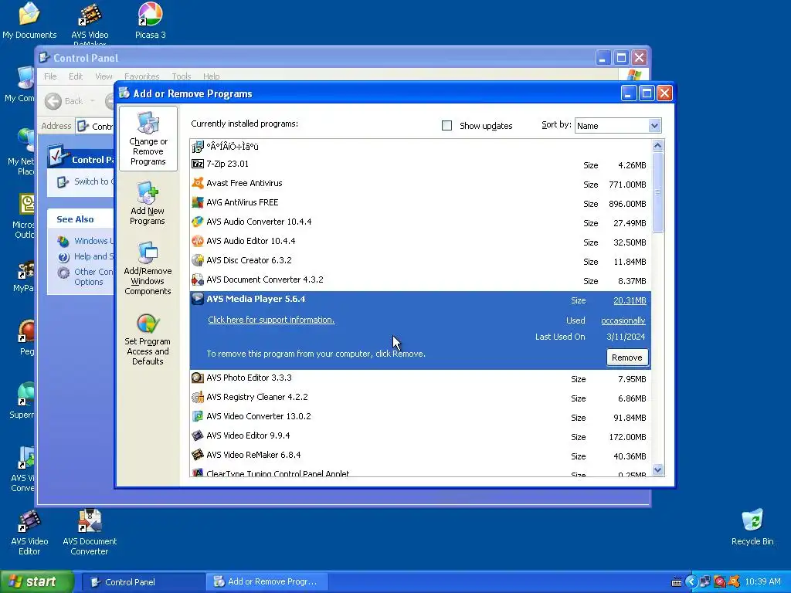The height and width of the screenshot is (593, 791).
Task: Open the Tools menu in Control Panel
Action: [181, 76]
